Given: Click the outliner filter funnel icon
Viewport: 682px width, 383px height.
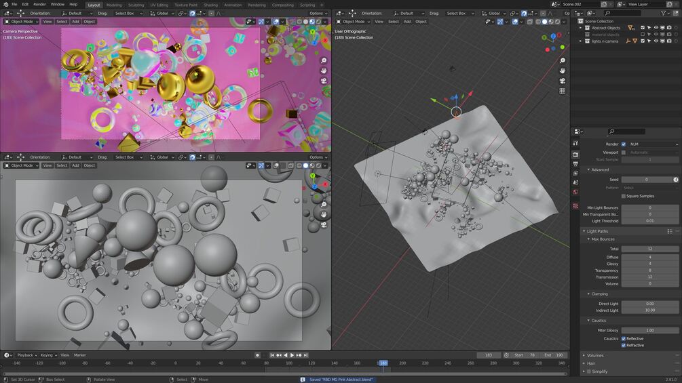Looking at the screenshot, I should point(663,13).
